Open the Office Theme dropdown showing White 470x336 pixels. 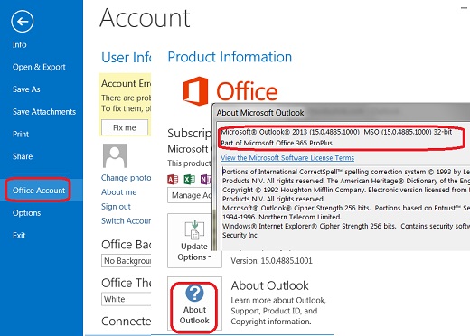tap(127, 299)
